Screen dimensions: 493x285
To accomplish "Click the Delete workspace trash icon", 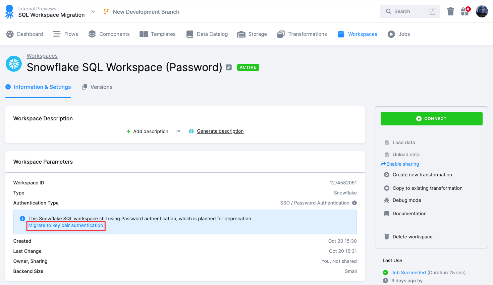I will click(387, 237).
